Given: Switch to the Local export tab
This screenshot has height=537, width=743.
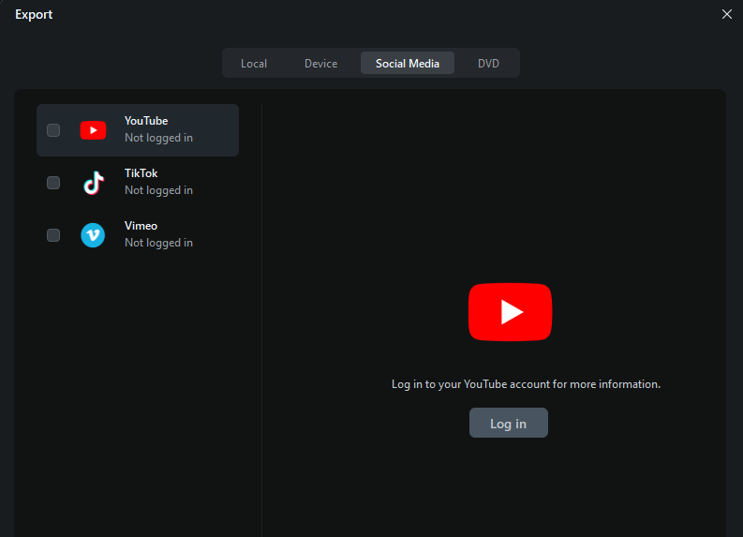Looking at the screenshot, I should (x=254, y=63).
